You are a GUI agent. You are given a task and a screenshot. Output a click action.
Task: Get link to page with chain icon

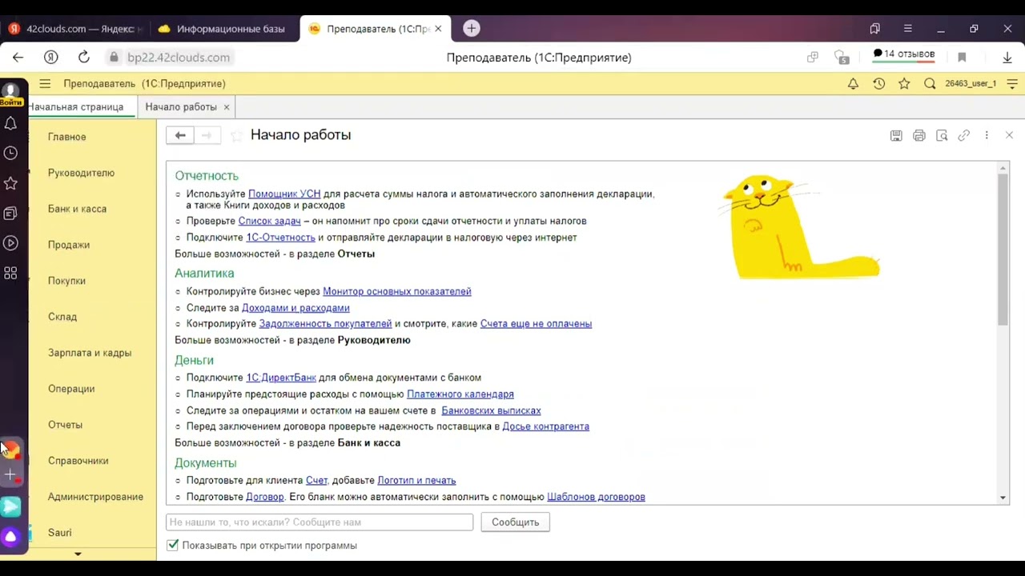[x=964, y=136]
